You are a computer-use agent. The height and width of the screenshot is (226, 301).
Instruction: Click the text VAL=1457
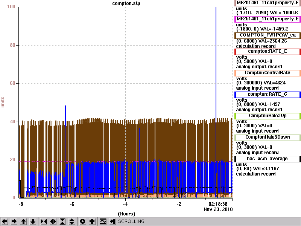(x=269, y=104)
